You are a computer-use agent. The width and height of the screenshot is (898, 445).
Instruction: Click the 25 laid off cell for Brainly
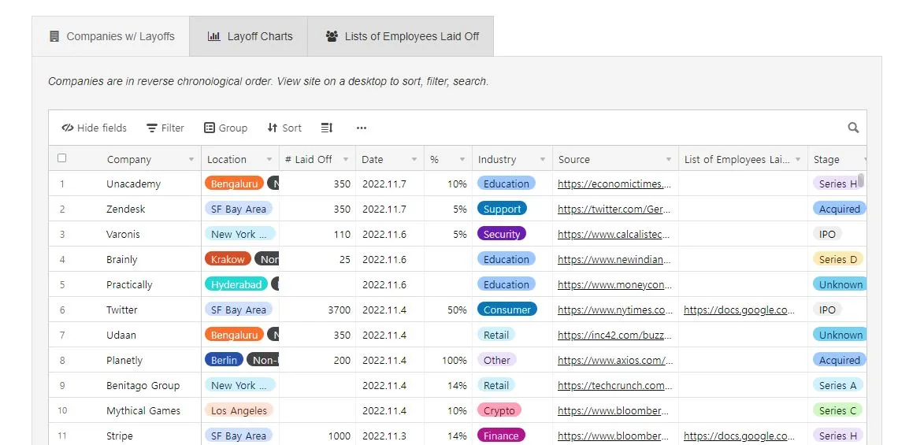point(317,259)
